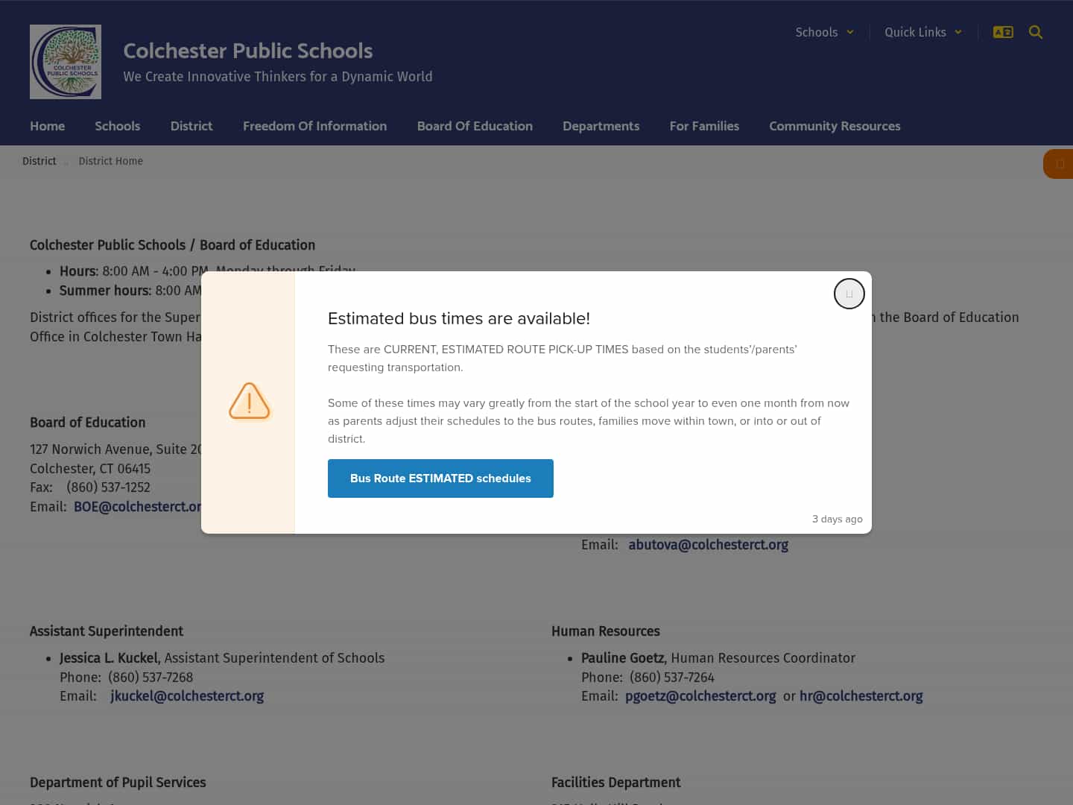The width and height of the screenshot is (1073, 805).
Task: Email hr@colchesterct.org link
Action: (x=861, y=696)
